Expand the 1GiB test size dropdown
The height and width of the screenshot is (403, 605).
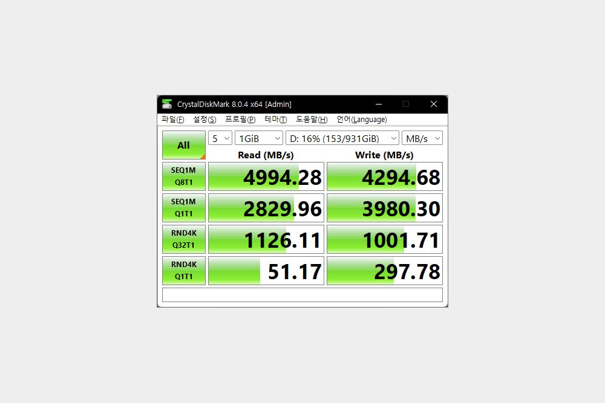[259, 138]
